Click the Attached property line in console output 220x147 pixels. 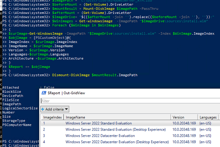point(11,88)
